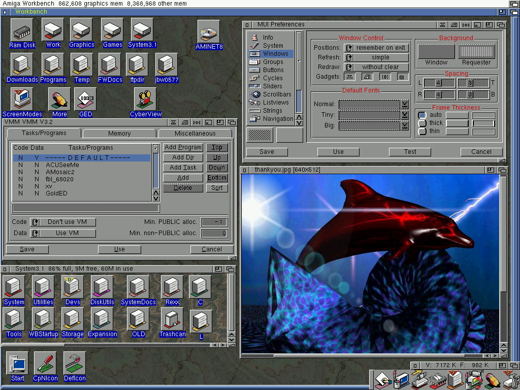This screenshot has width=520, height=390.
Task: Click the Start icon on desktop
Action: [x=18, y=365]
